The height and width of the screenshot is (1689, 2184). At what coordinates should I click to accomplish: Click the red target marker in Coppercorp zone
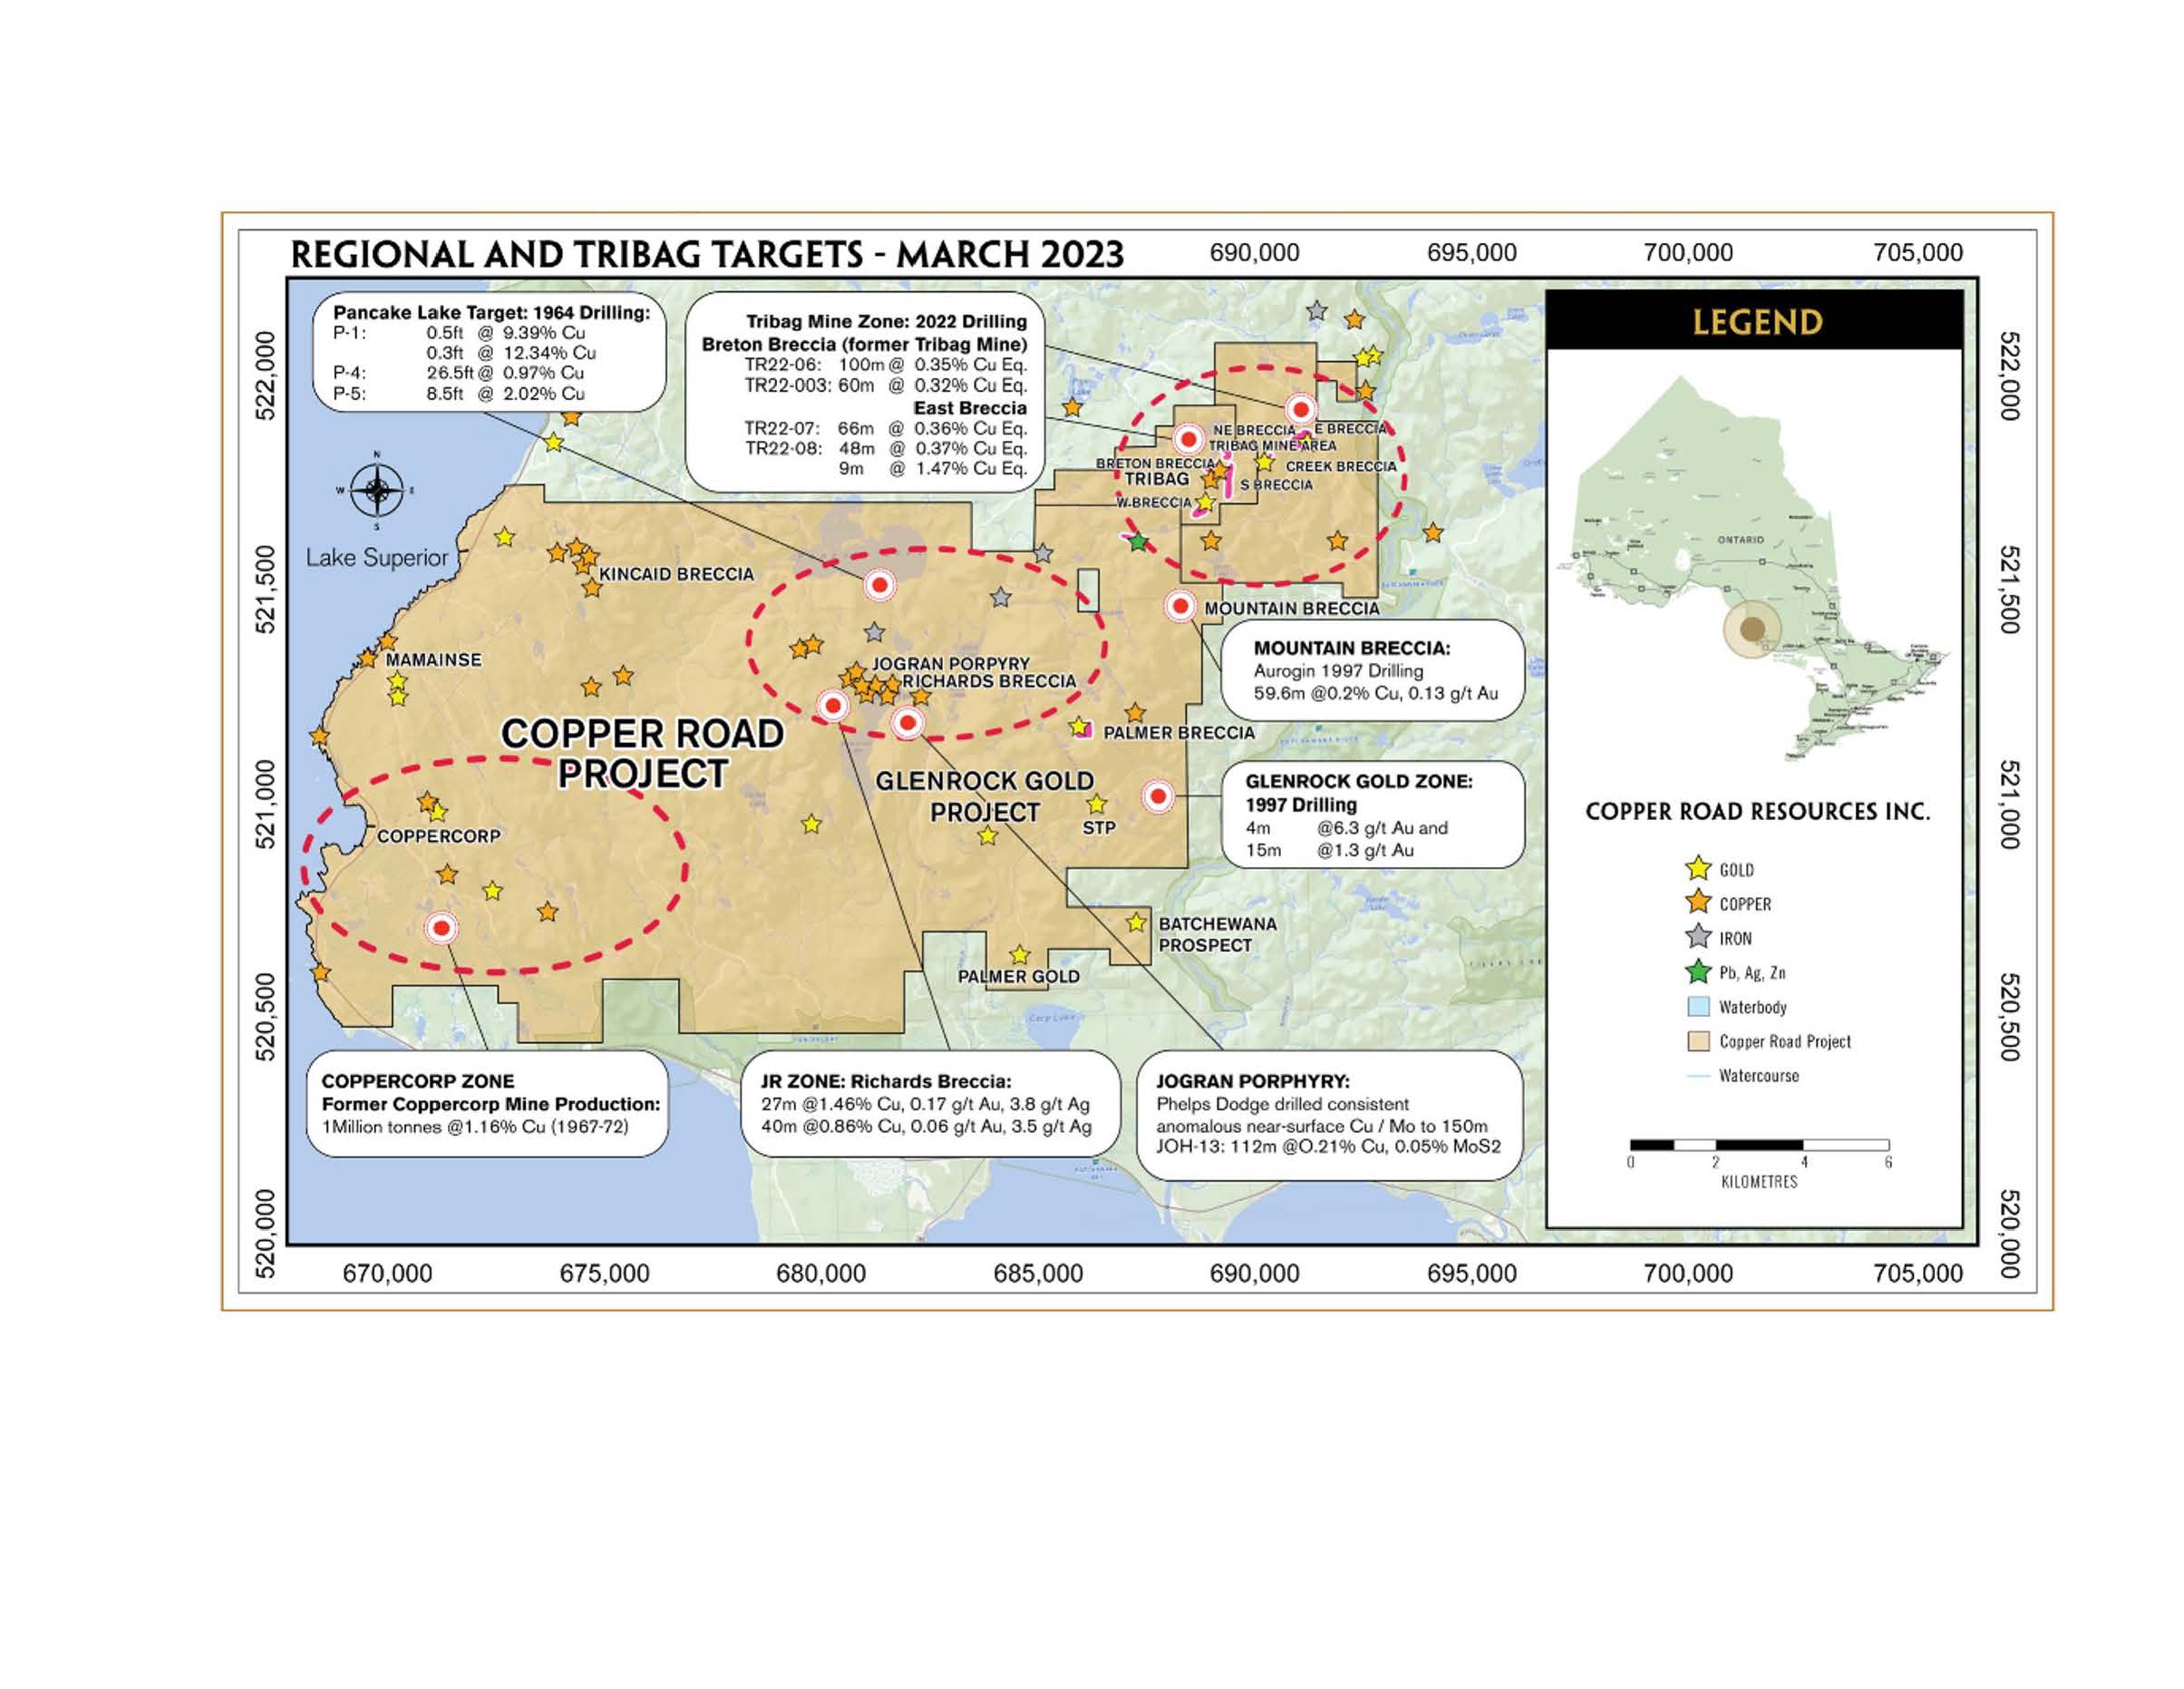click(441, 929)
